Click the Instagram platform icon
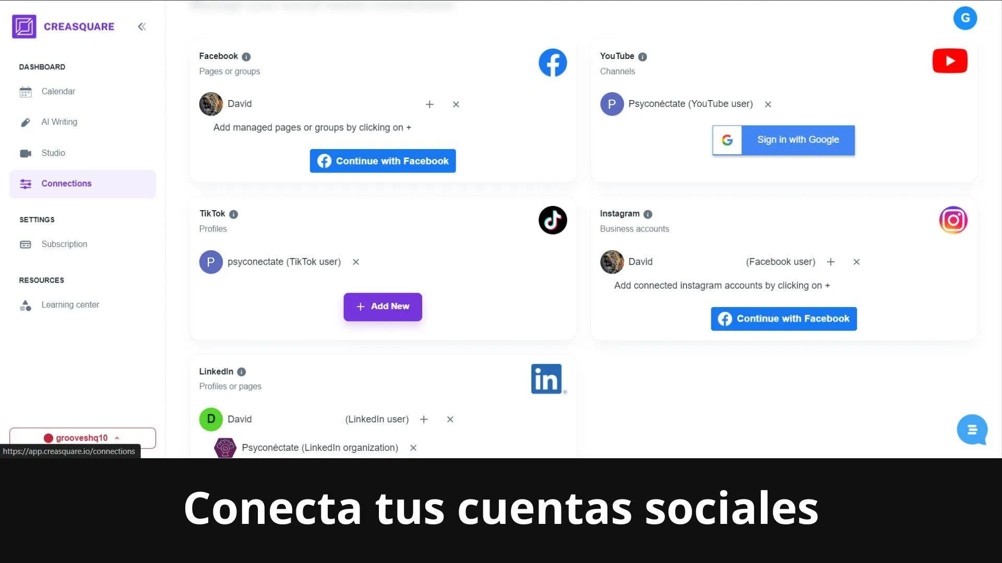Screen dimensions: 1002x563 point(953,219)
